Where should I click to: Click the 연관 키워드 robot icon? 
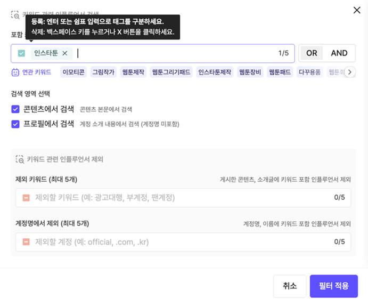pos(15,72)
